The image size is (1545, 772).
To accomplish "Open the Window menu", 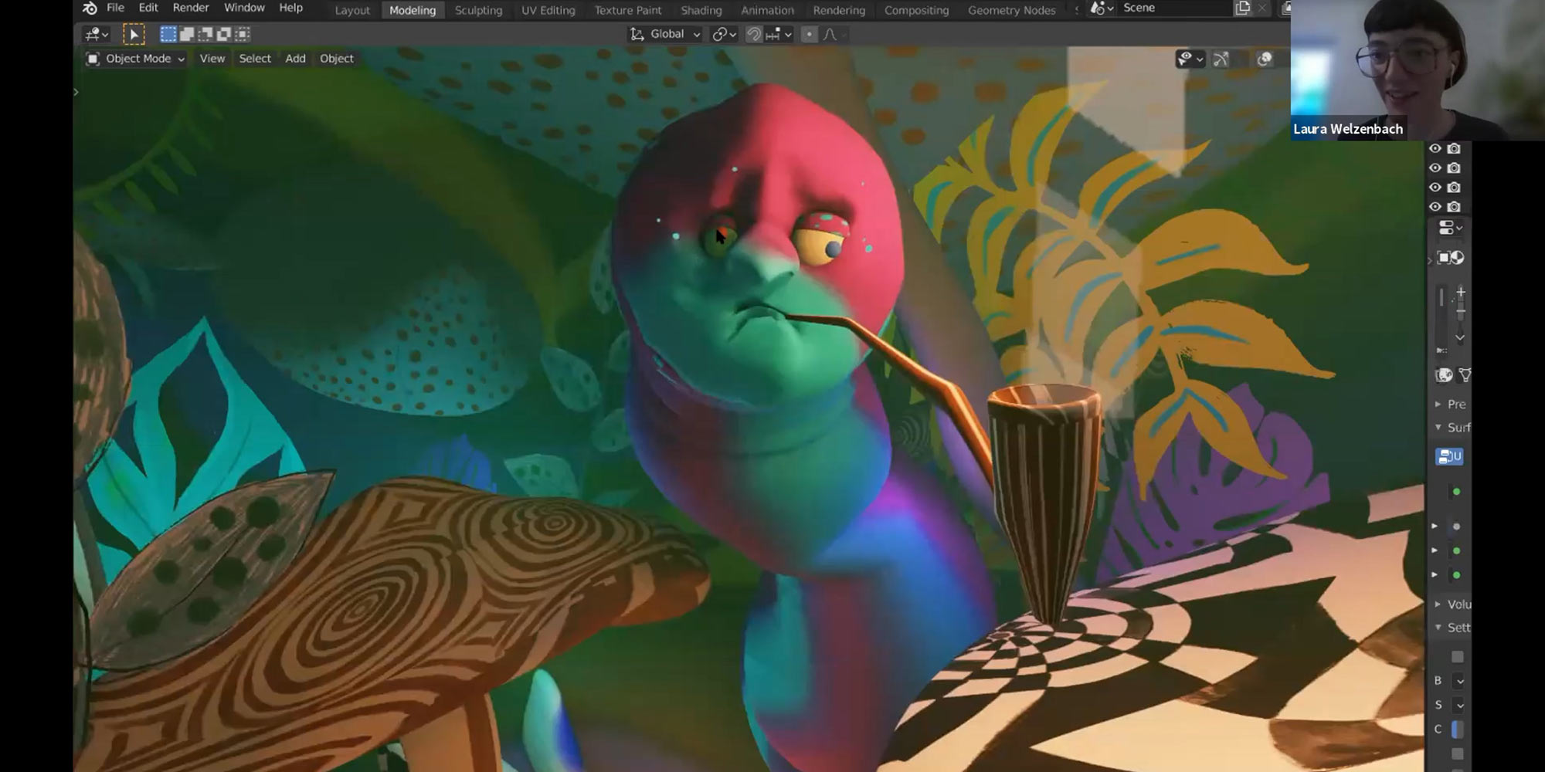I will [244, 8].
